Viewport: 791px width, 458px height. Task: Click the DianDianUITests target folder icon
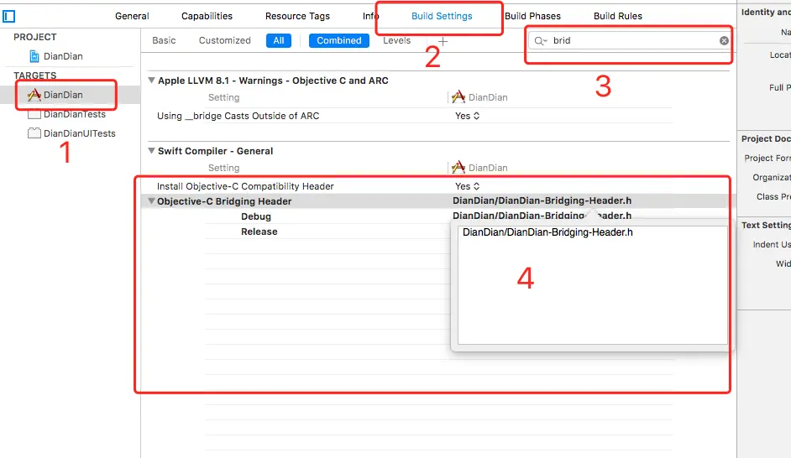[34, 133]
